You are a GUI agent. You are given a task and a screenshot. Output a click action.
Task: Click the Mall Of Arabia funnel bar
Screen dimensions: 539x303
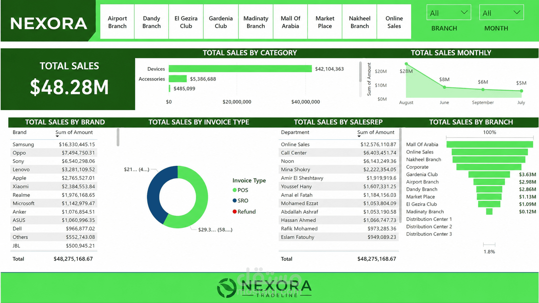point(490,144)
